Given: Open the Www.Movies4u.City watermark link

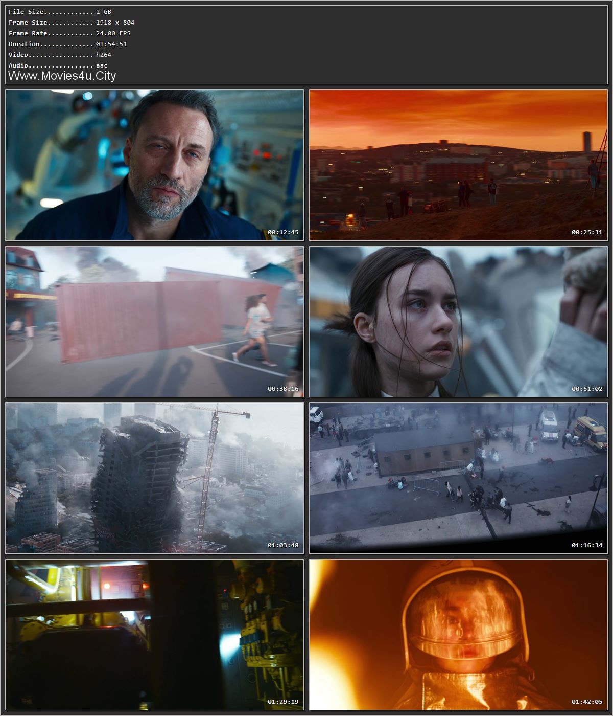Looking at the screenshot, I should (x=61, y=76).
